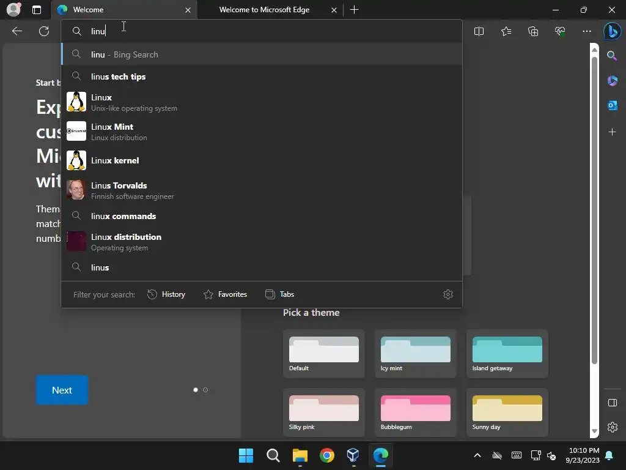Image resolution: width=626 pixels, height=470 pixels.
Task: Open the tab actions menu icon
Action: (x=36, y=10)
